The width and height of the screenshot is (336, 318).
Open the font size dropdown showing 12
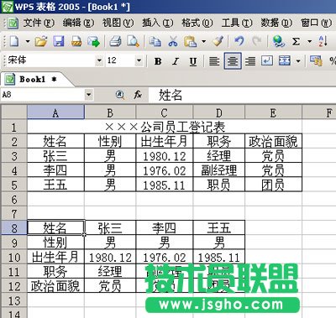[139, 60]
